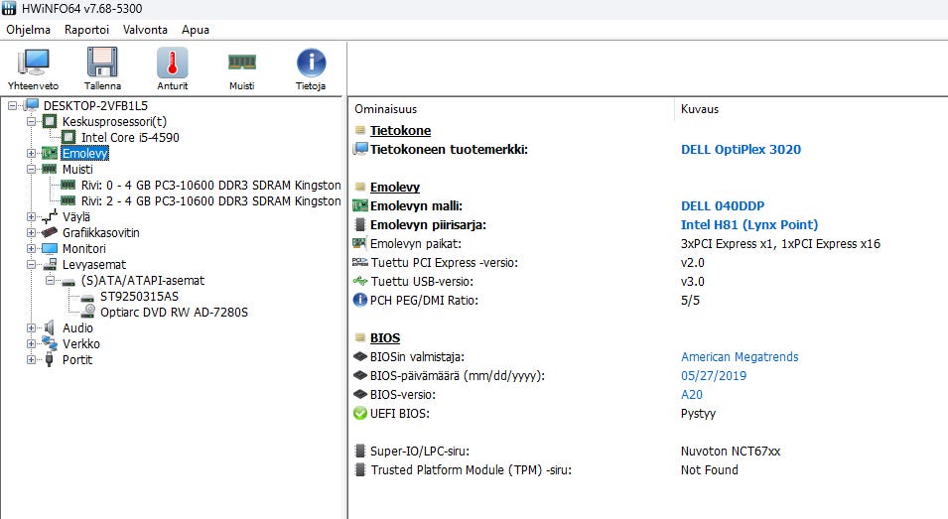948x519 pixels.
Task: Open the Raportoi menu
Action: 87,30
